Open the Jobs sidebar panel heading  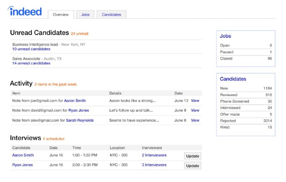pyautogui.click(x=225, y=36)
